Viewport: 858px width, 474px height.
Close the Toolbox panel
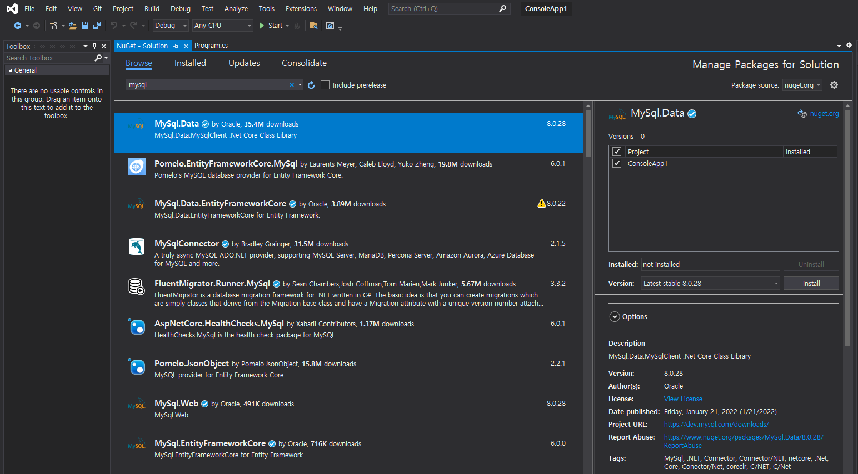point(104,46)
